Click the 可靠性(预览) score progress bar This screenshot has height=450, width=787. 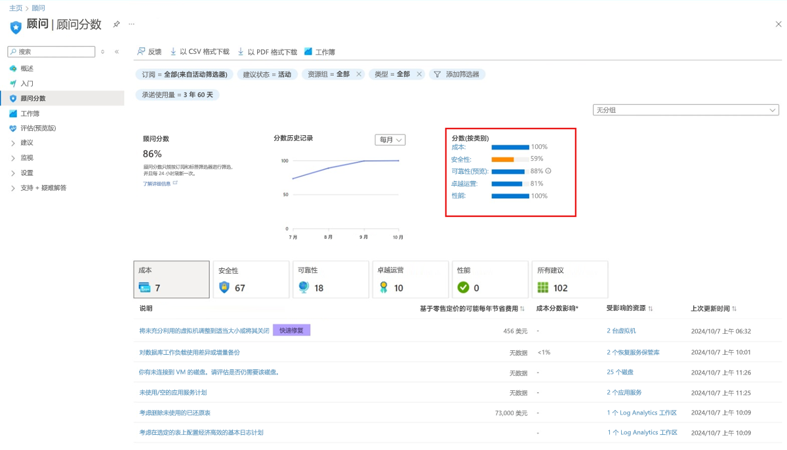(510, 171)
